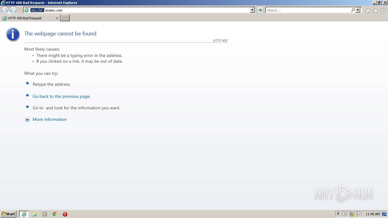388x218 pixels.
Task: Open Favorites star icon
Action: tap(376, 11)
